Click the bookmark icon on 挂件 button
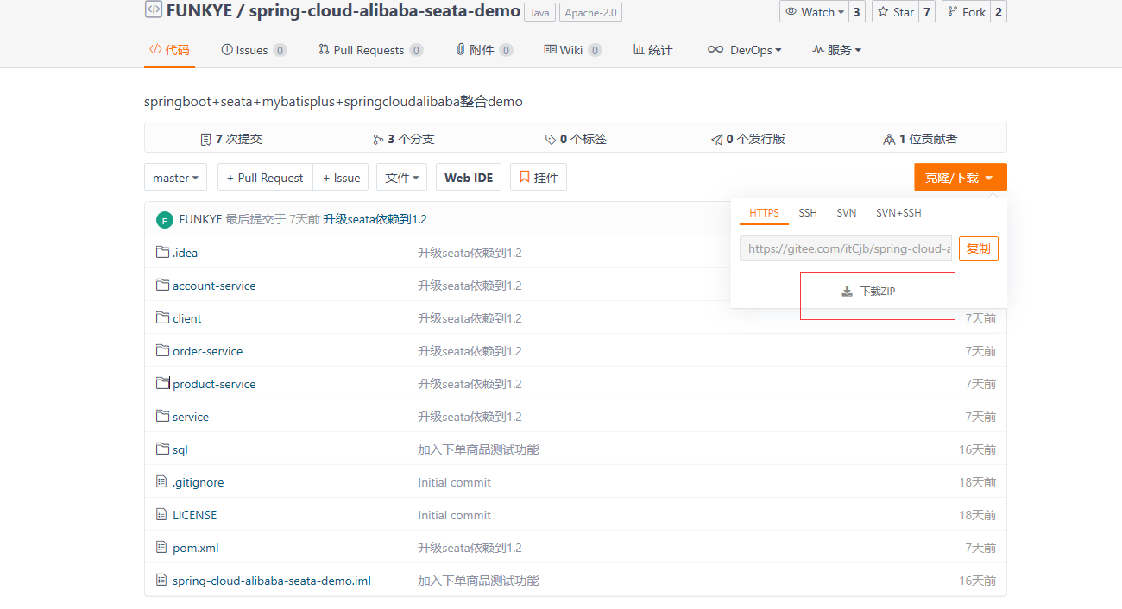Screen dimensions: 1122x609 click(525, 177)
